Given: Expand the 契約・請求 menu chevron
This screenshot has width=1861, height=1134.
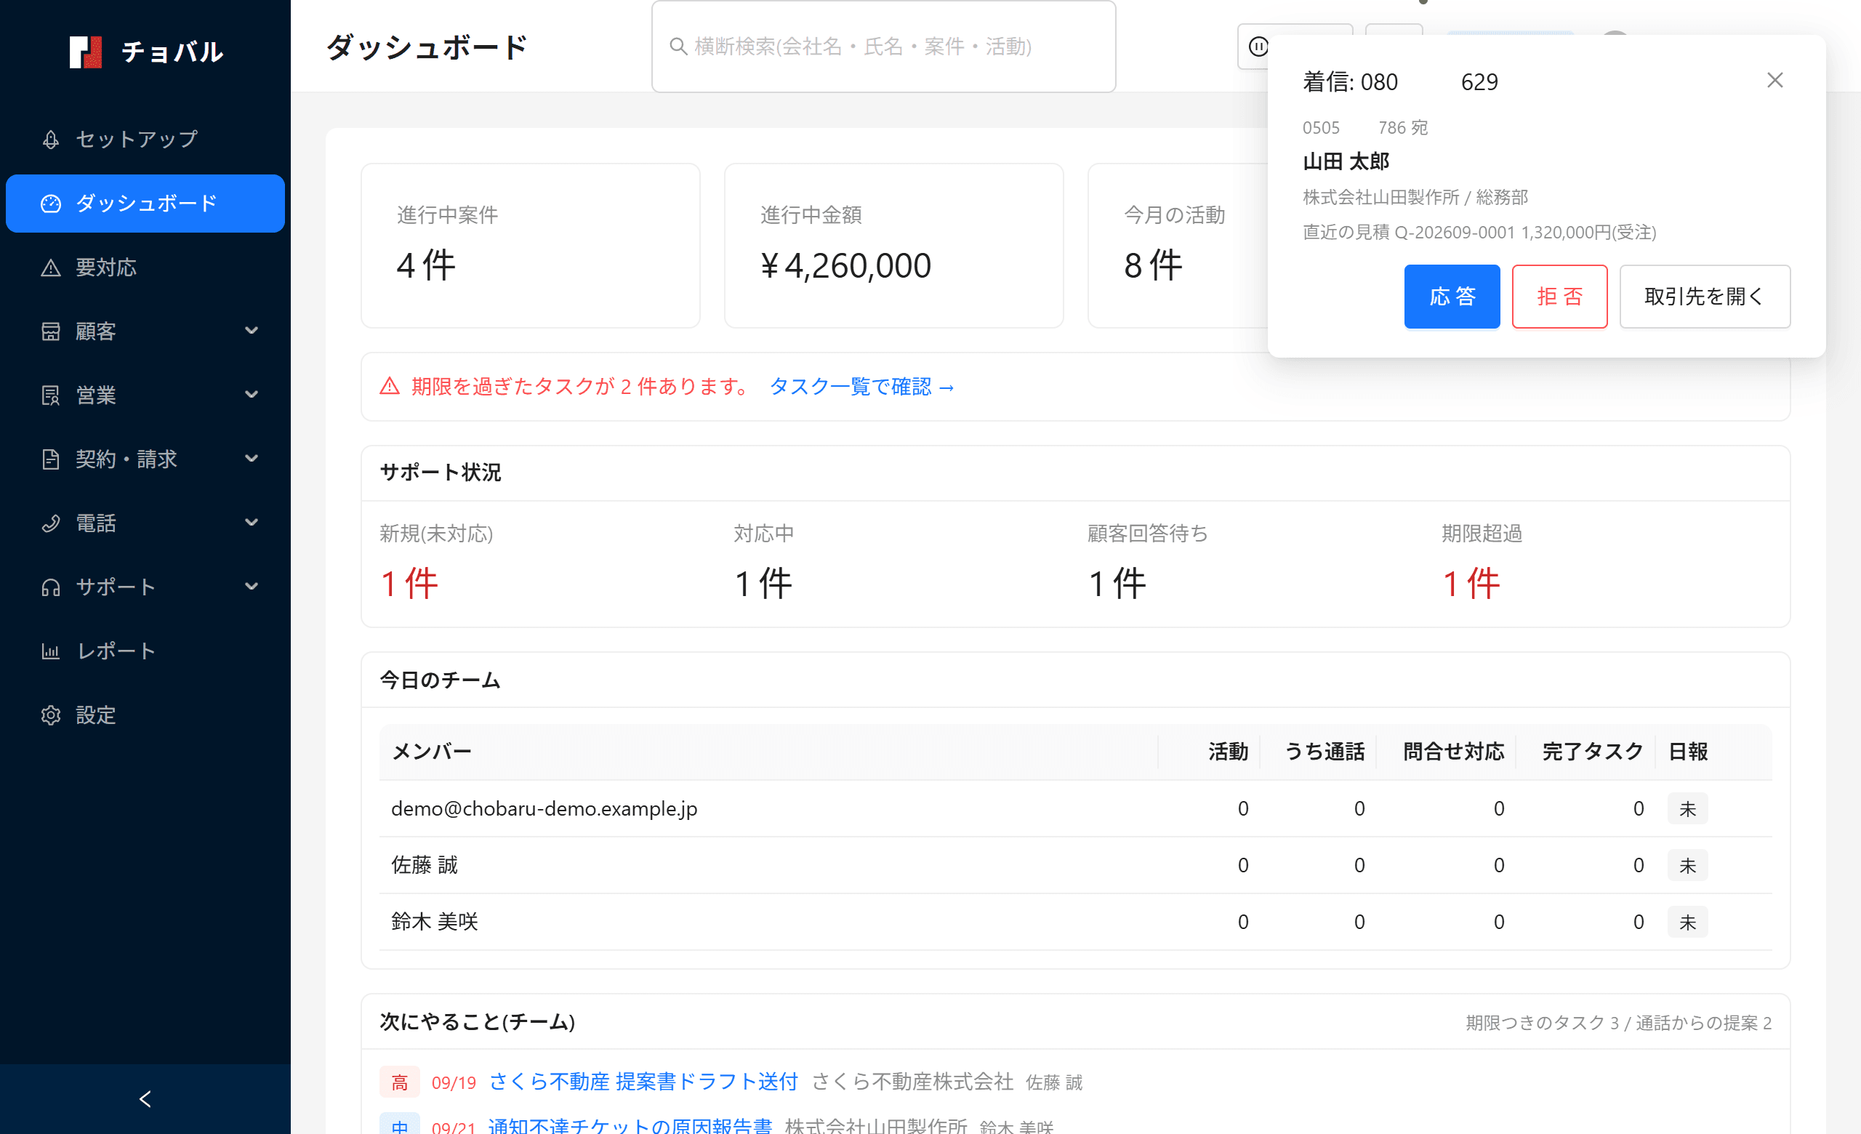Looking at the screenshot, I should point(252,458).
